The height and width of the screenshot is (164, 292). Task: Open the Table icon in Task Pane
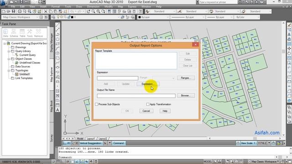coord(22,33)
